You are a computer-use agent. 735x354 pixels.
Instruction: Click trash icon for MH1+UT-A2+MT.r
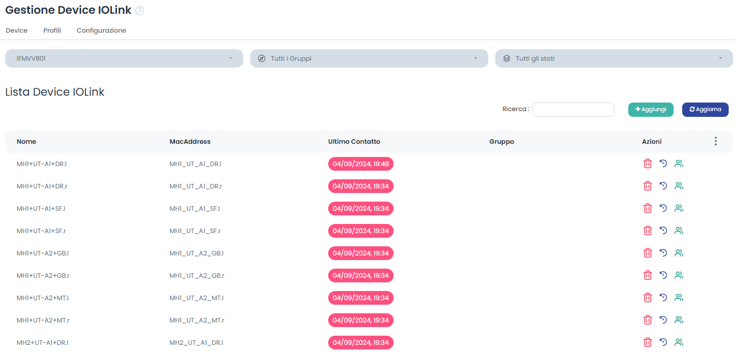pos(648,320)
